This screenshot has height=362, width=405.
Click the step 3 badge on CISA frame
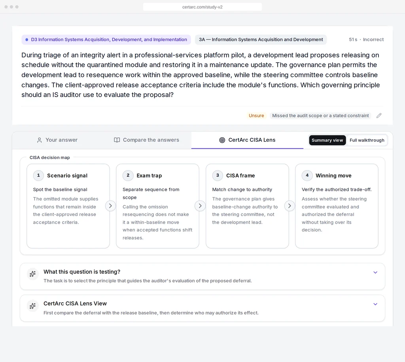click(218, 175)
